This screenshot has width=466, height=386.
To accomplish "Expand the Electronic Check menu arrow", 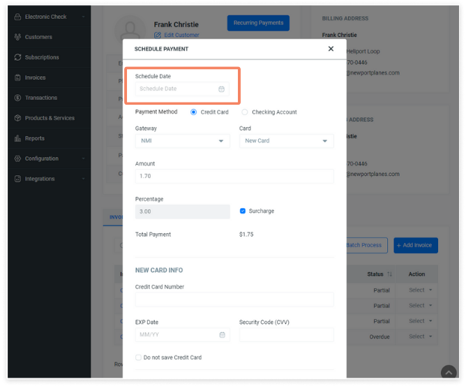I will [x=83, y=17].
